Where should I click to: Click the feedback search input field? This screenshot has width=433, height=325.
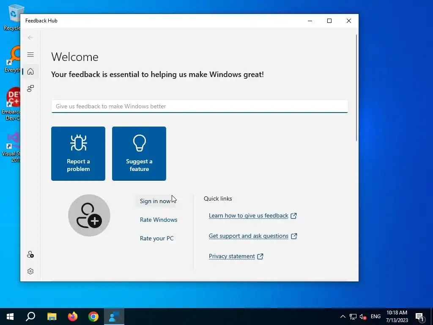[x=200, y=106]
